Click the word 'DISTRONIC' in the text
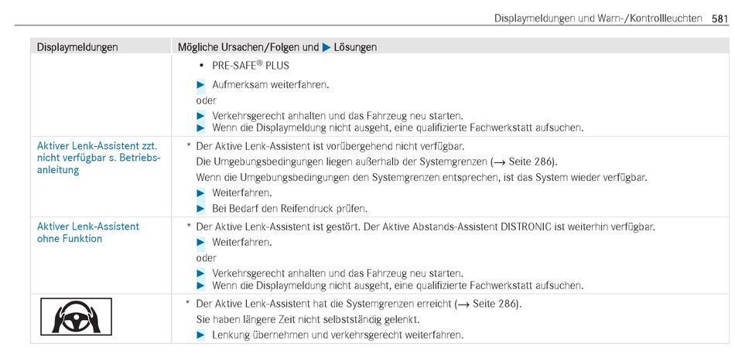735x361 pixels. [x=526, y=227]
